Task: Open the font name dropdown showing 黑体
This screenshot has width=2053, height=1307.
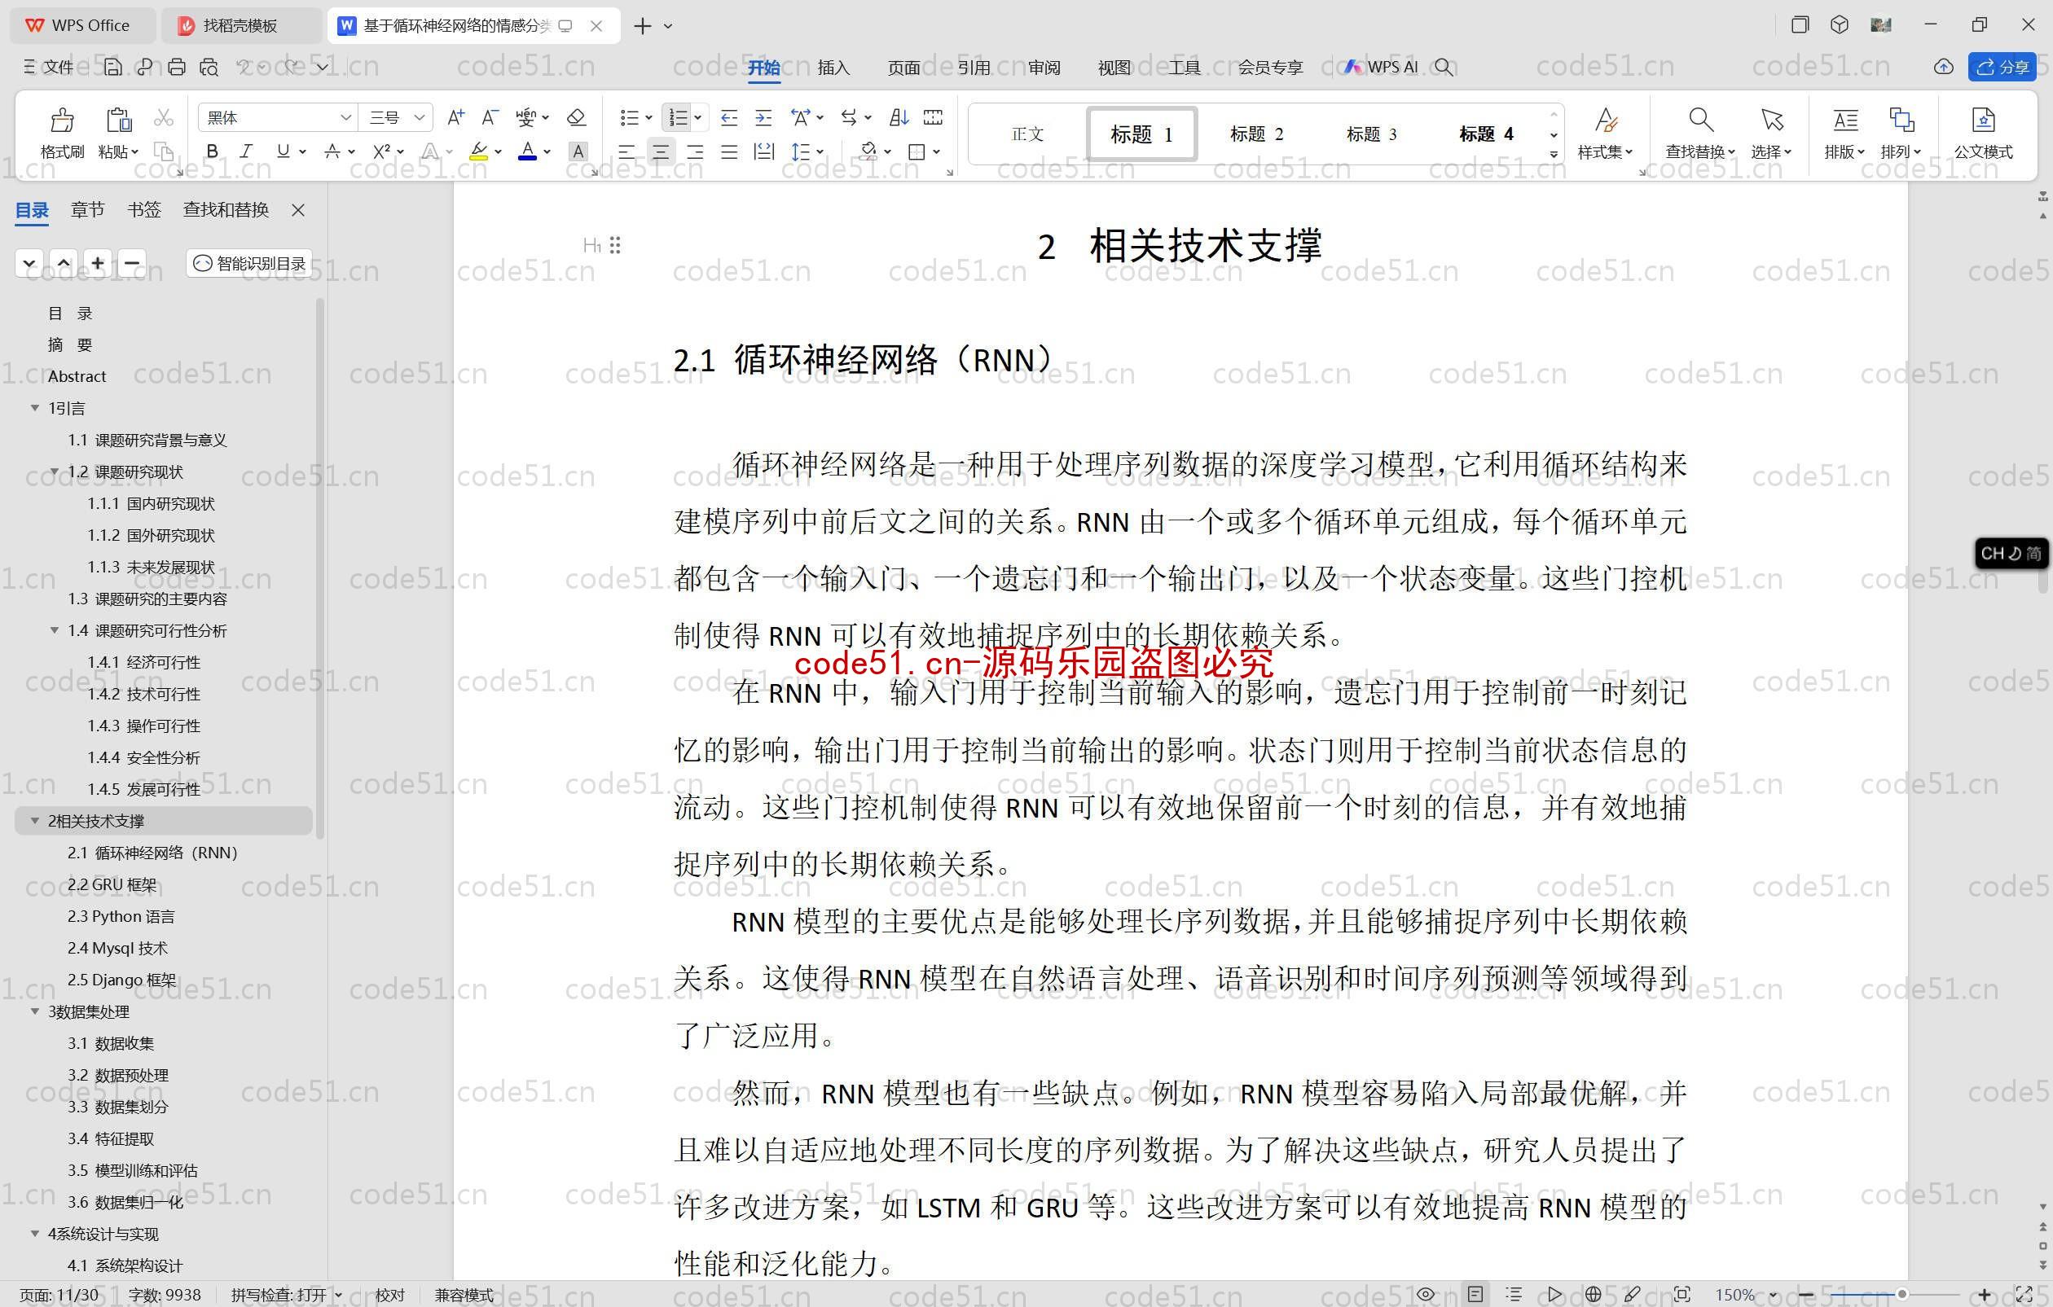Action: pos(345,117)
